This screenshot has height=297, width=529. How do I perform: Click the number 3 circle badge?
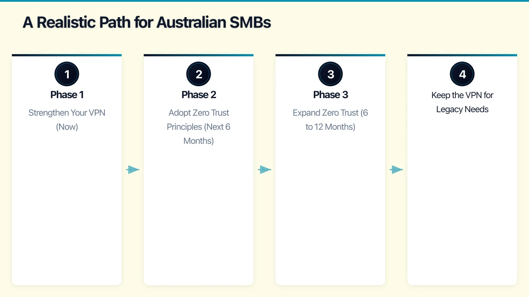coord(330,74)
